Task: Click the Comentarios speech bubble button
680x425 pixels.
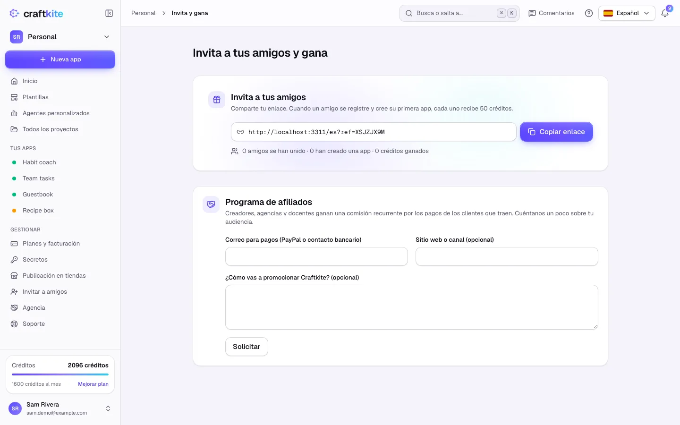Action: [552, 13]
